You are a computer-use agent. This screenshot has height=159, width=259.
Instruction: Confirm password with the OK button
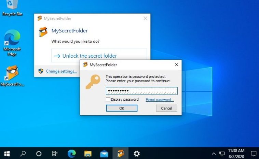[x=122, y=108]
